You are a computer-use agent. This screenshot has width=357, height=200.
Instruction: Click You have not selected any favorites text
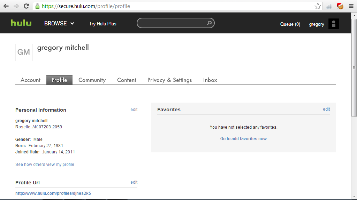pyautogui.click(x=243, y=127)
